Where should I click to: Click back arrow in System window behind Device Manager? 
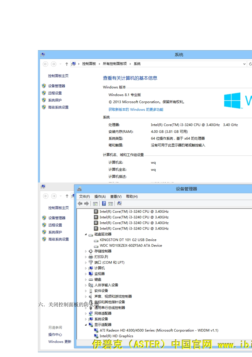click(46, 196)
